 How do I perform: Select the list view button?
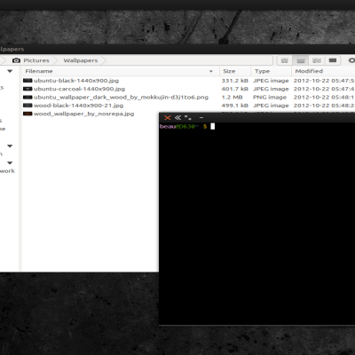(301, 60)
